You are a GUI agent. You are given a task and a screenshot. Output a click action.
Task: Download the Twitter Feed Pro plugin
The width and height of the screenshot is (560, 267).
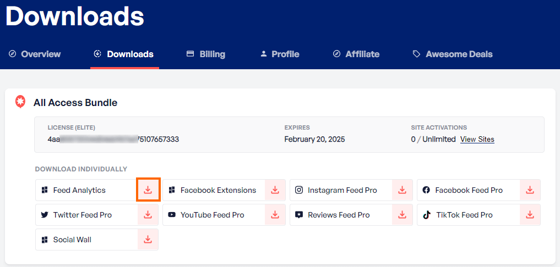pos(148,215)
